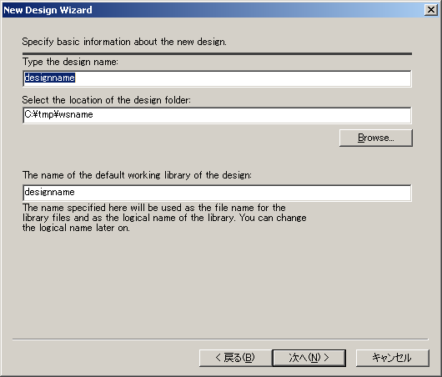
Task: Click the 'Type the design name:' label
Action: click(x=70, y=62)
